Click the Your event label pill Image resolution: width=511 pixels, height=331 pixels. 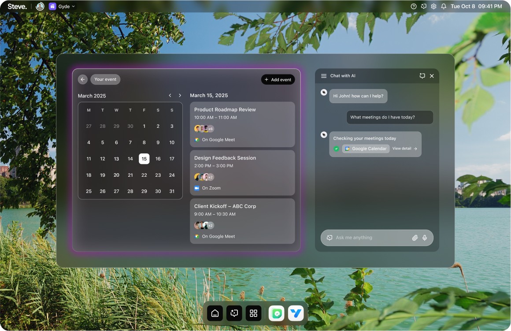coord(105,79)
